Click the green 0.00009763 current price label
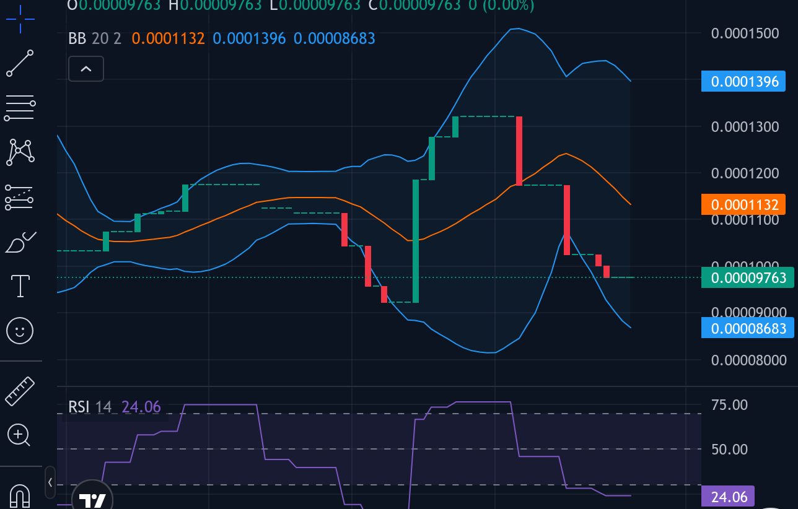The image size is (798, 509). [x=748, y=277]
